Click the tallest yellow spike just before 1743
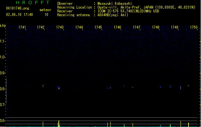The height and width of the screenshot is (127, 201). click(x=59, y=124)
